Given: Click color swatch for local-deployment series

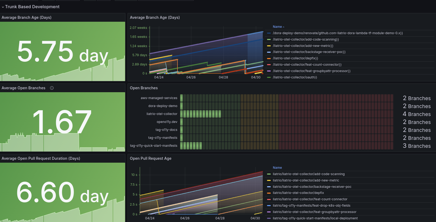Looking at the screenshot, I should pyautogui.click(x=269, y=218).
